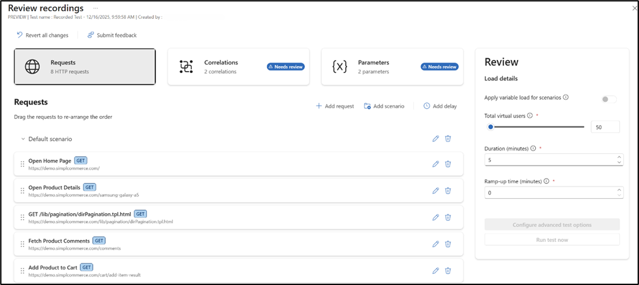The width and height of the screenshot is (639, 285).
Task: Collapse the Default scenario group
Action: coord(22,139)
